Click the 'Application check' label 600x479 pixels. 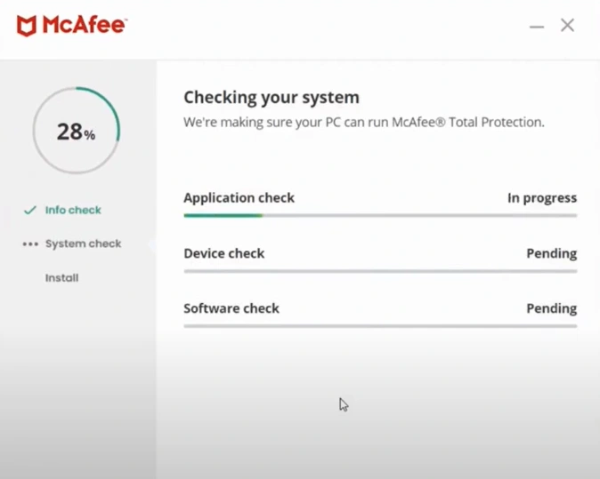(x=239, y=198)
